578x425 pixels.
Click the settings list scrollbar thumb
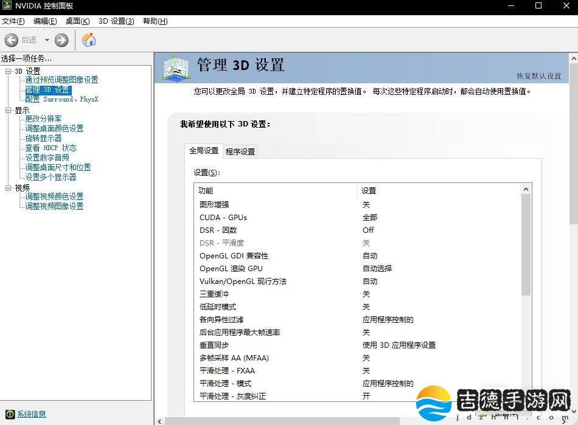coord(526,245)
